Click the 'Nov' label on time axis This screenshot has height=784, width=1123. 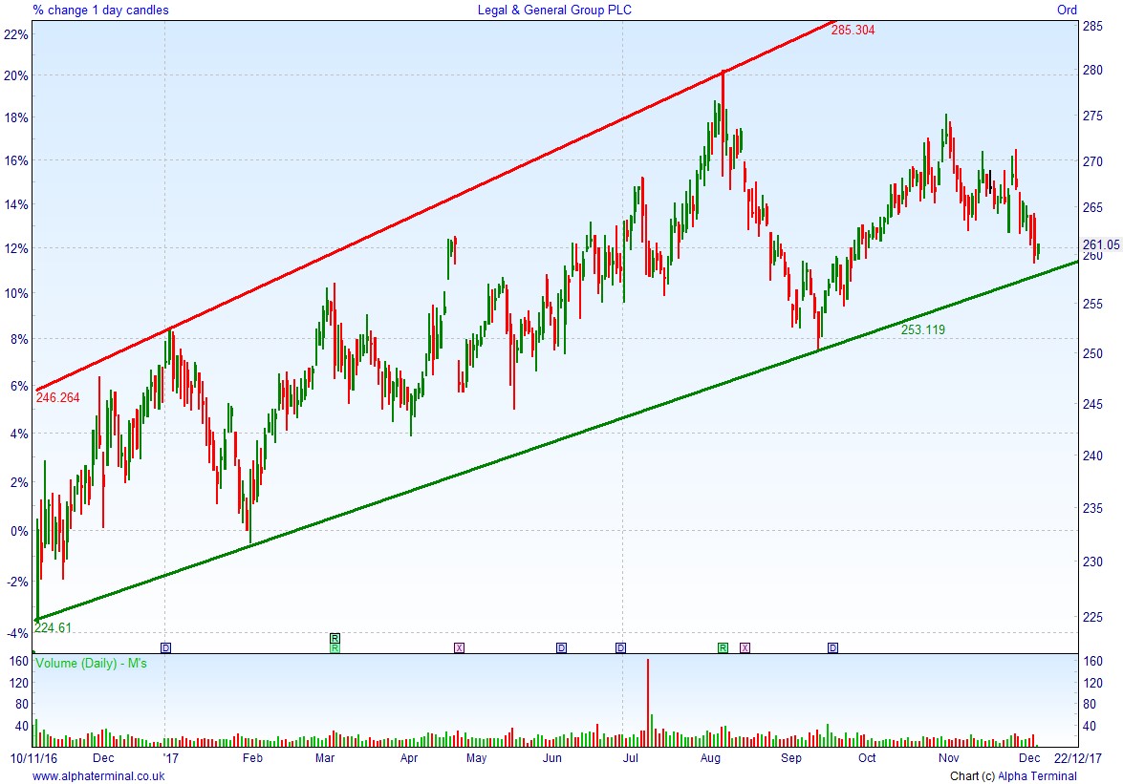coord(948,757)
